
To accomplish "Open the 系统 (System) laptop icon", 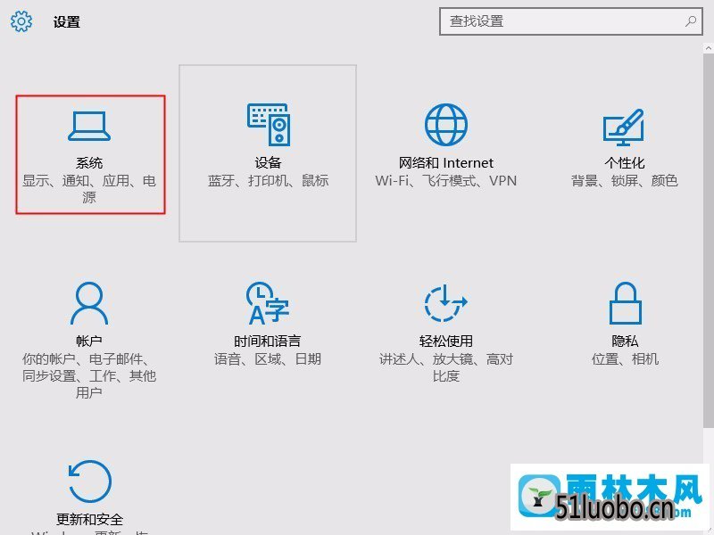I will coord(89,126).
